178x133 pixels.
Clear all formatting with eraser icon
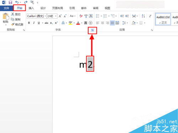pyautogui.click(x=81, y=16)
